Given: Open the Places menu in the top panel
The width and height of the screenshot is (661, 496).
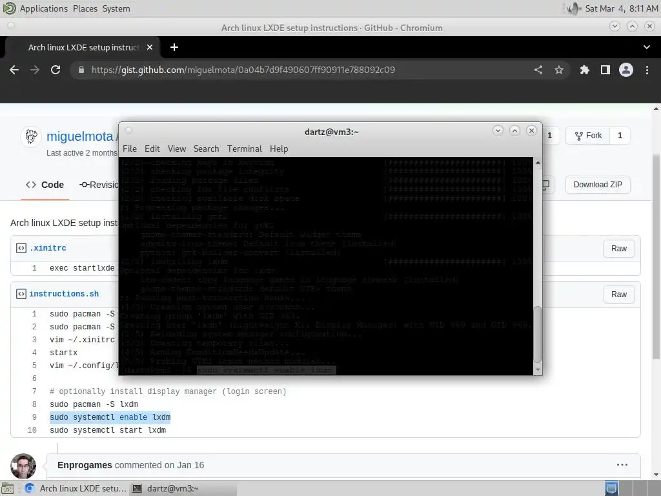Looking at the screenshot, I should tap(85, 8).
